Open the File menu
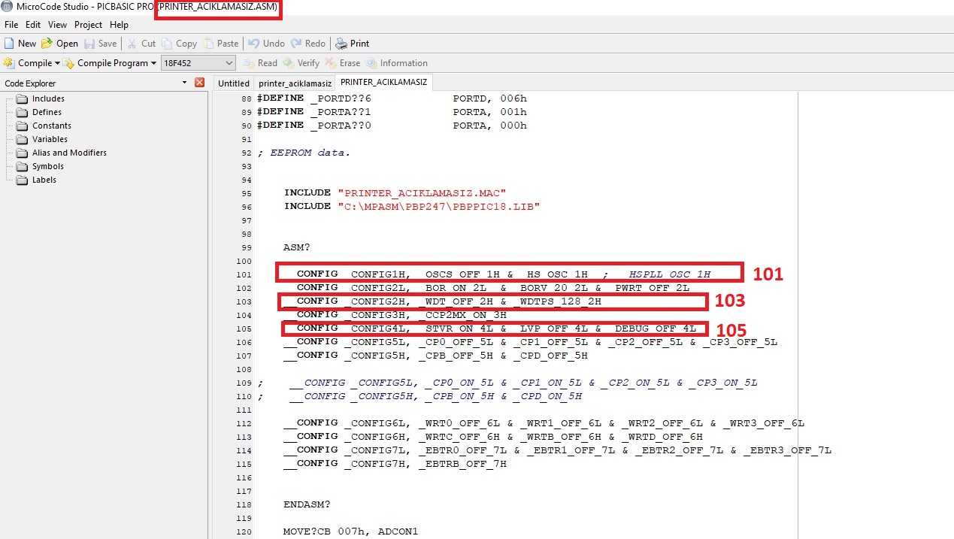This screenshot has height=539, width=954. tap(11, 25)
